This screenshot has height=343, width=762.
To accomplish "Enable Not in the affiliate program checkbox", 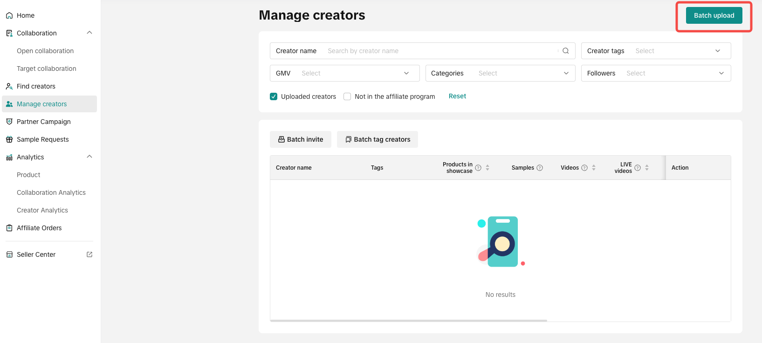I will 347,96.
